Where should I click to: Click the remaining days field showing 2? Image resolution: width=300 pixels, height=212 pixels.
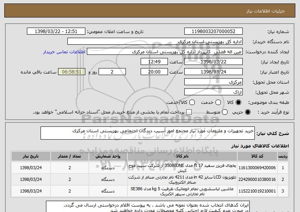112,72
